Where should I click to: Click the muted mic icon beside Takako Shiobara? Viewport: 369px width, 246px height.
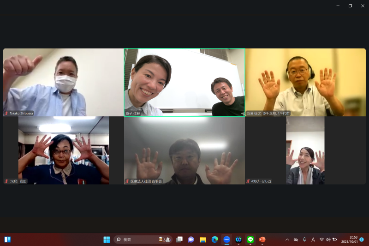(x=6, y=113)
